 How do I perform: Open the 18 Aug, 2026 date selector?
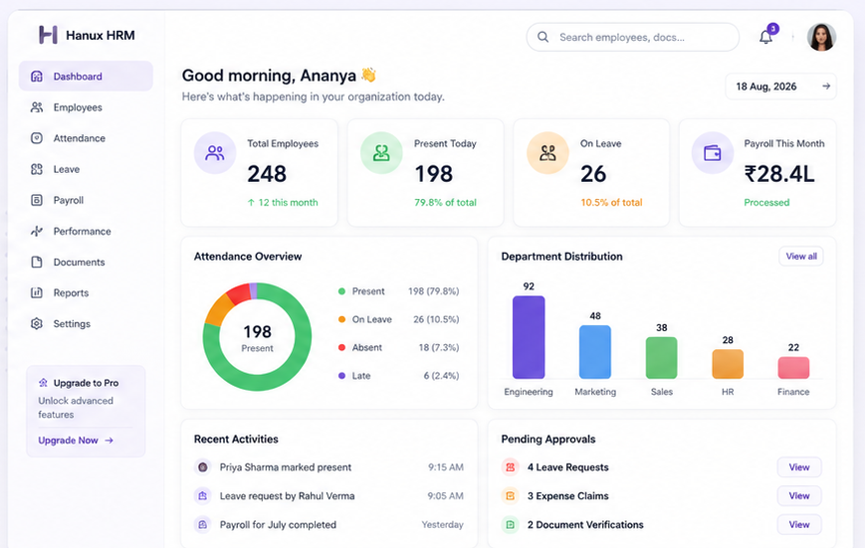(x=780, y=87)
